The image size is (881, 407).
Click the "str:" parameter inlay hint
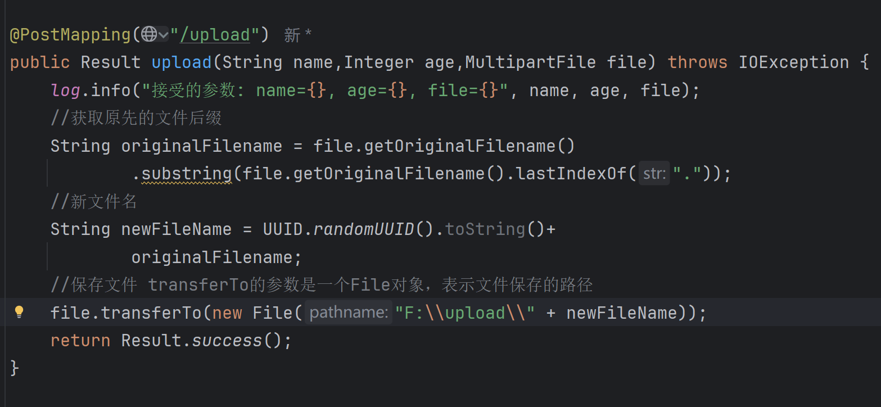[654, 174]
